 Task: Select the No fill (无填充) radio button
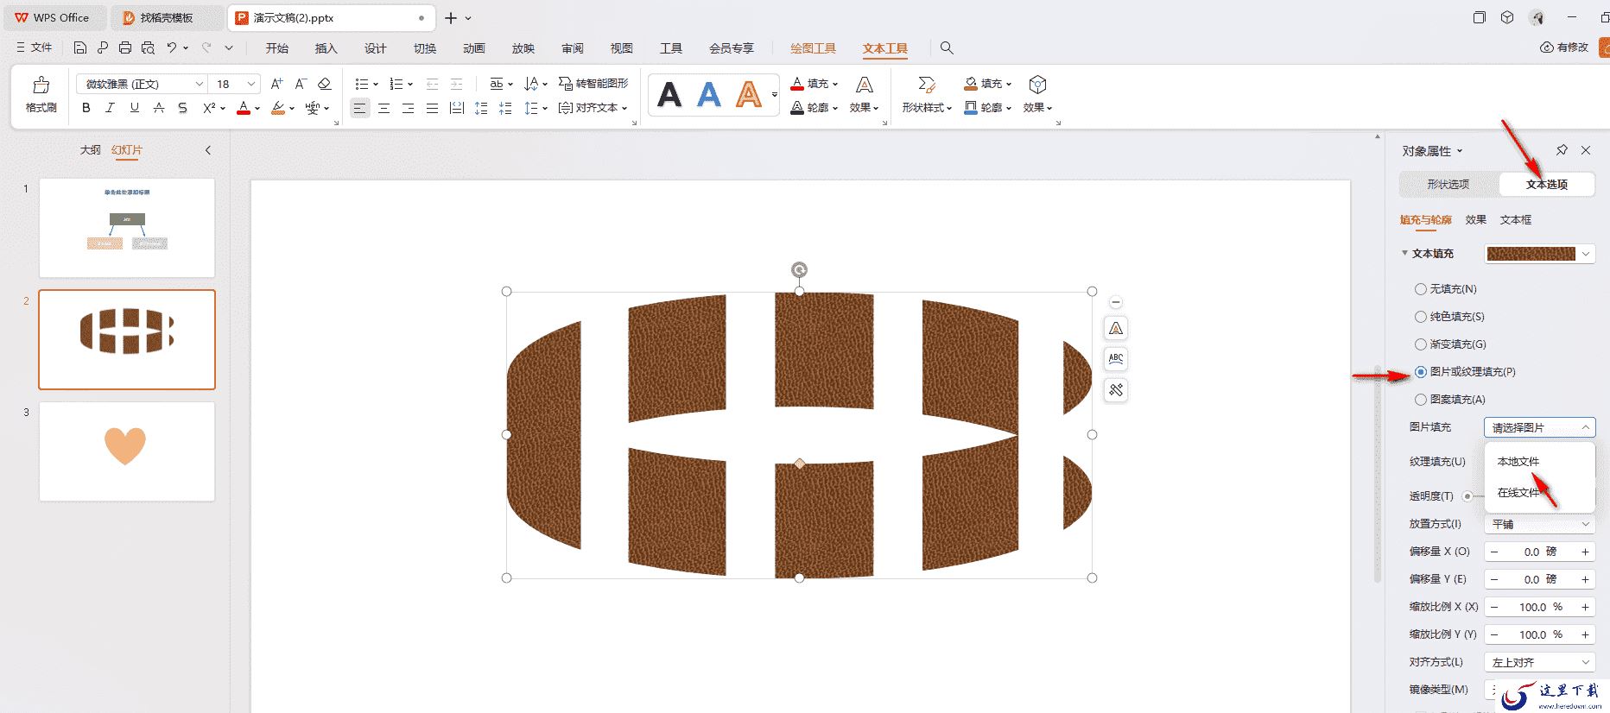(x=1420, y=289)
